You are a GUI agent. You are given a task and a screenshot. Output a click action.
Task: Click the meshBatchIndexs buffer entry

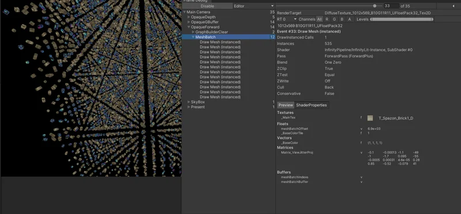point(294,177)
